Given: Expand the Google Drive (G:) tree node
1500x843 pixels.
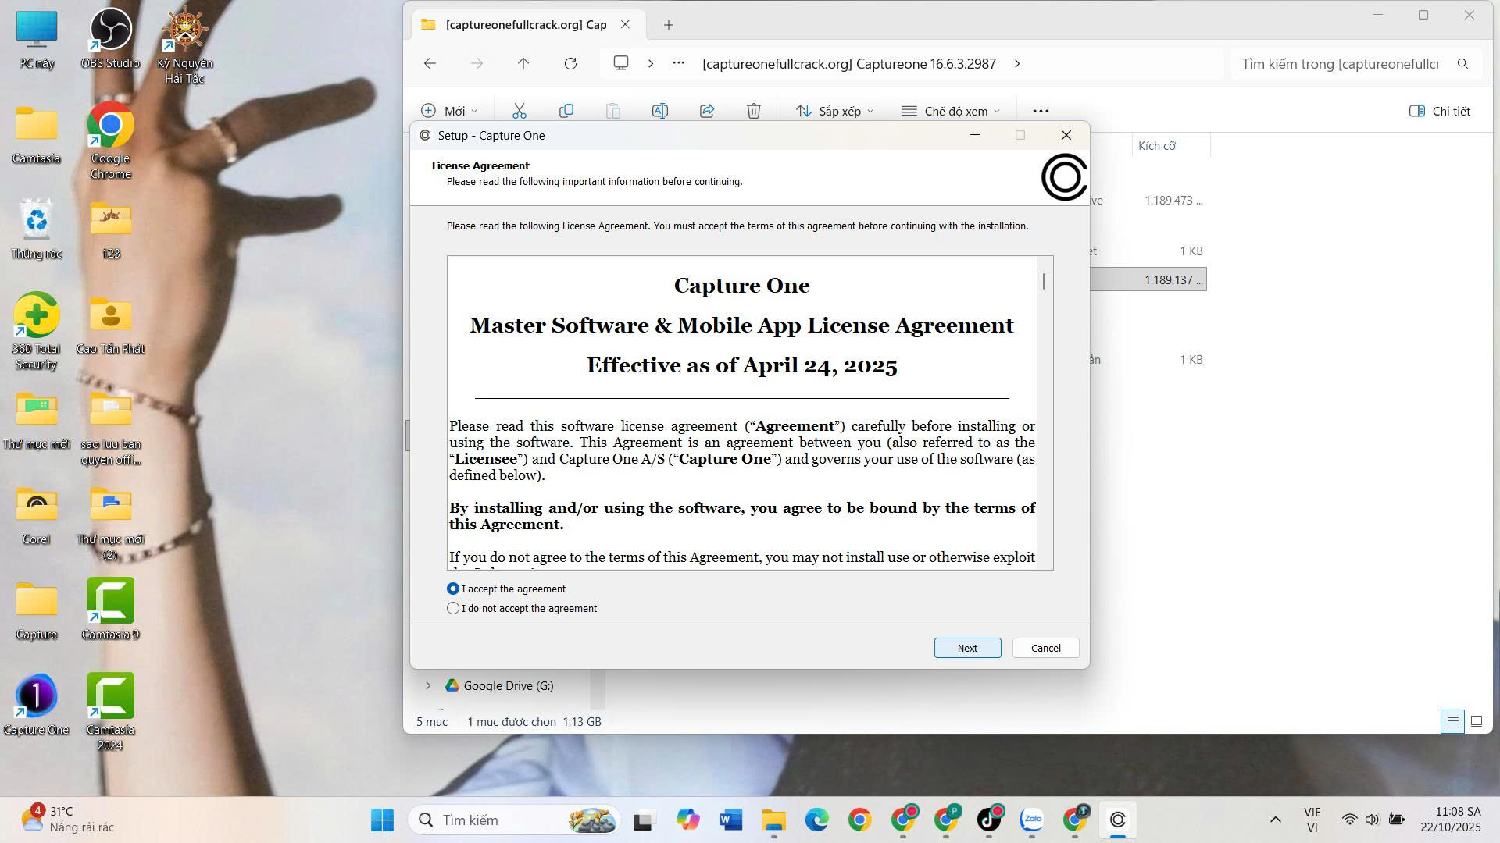Looking at the screenshot, I should click(x=428, y=685).
